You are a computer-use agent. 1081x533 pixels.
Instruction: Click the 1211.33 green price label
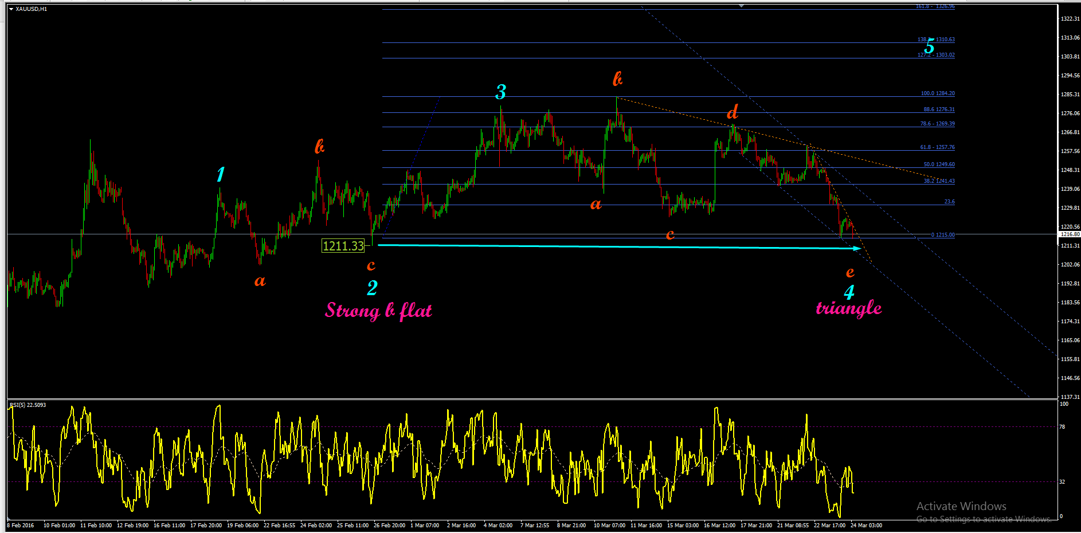pyautogui.click(x=343, y=246)
